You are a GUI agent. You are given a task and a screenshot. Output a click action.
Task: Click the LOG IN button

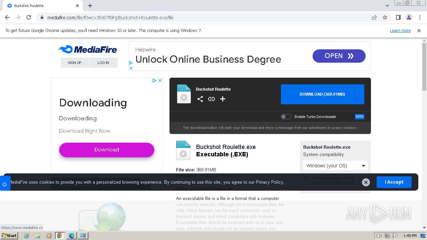pyautogui.click(x=103, y=63)
